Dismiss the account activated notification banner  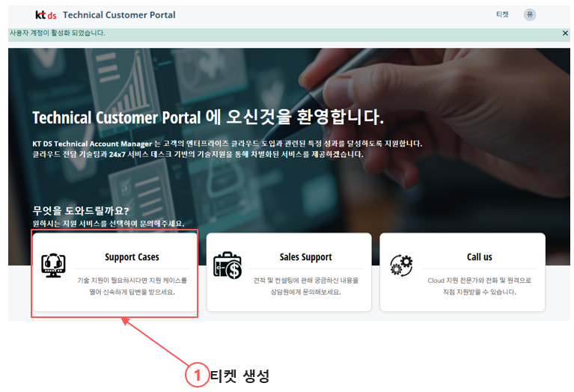tap(565, 34)
